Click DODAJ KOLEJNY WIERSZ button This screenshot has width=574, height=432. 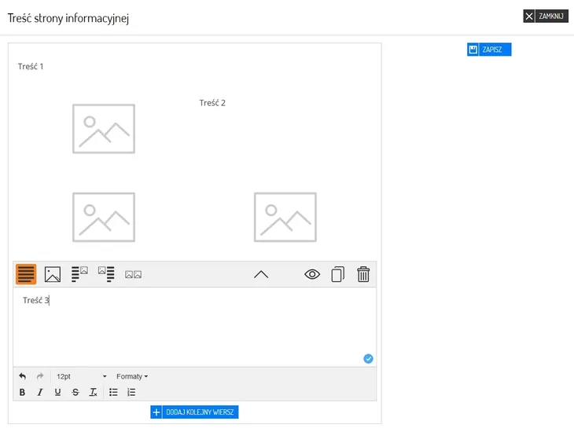[194, 412]
